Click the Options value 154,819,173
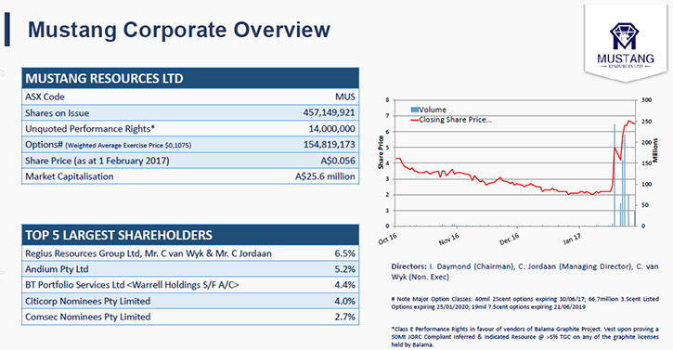Viewport: 673px width, 350px height. [x=330, y=144]
